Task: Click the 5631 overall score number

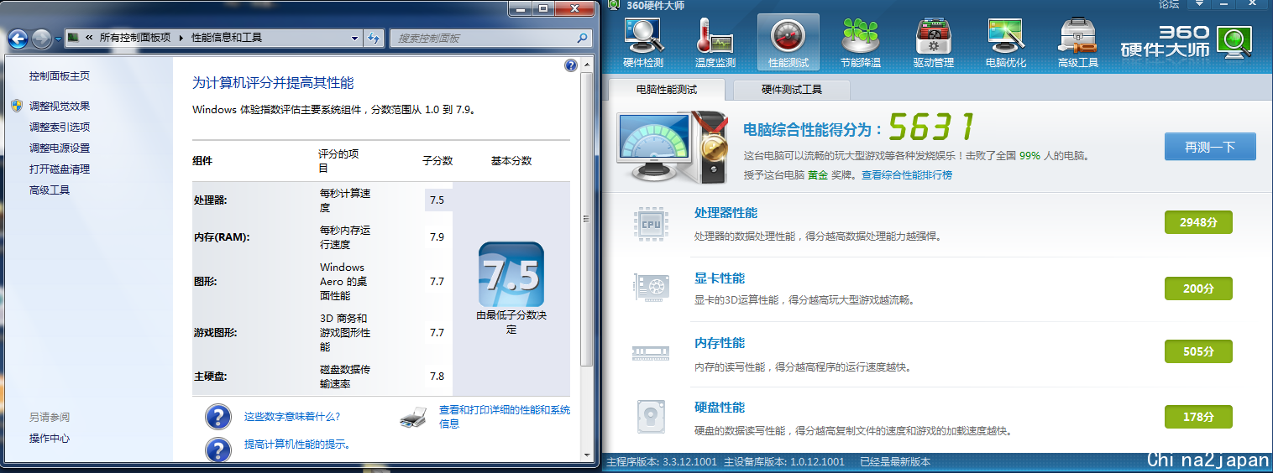Action: (x=931, y=127)
